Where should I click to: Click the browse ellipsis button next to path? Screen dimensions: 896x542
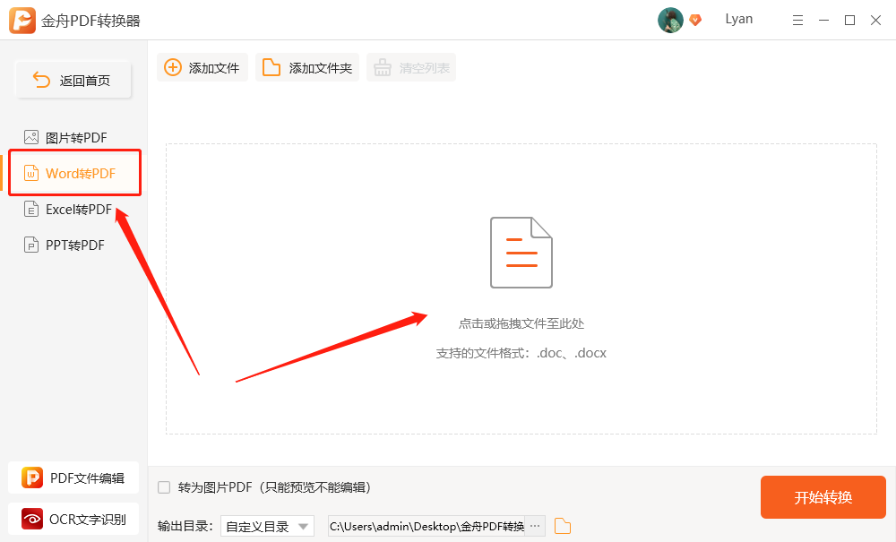(535, 526)
